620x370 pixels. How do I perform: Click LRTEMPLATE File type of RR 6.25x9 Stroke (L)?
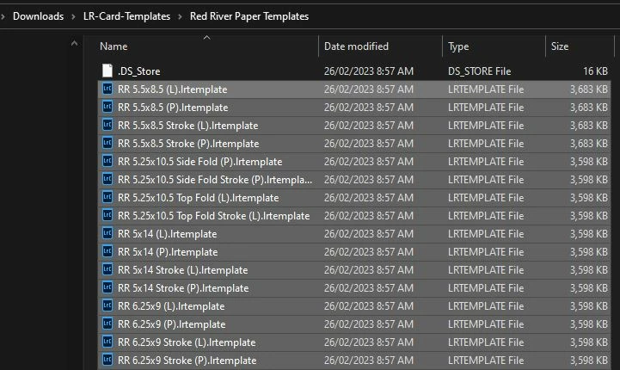coord(486,342)
